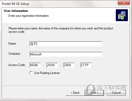
Task: Proceed with the Next button
Action: click(94, 93)
